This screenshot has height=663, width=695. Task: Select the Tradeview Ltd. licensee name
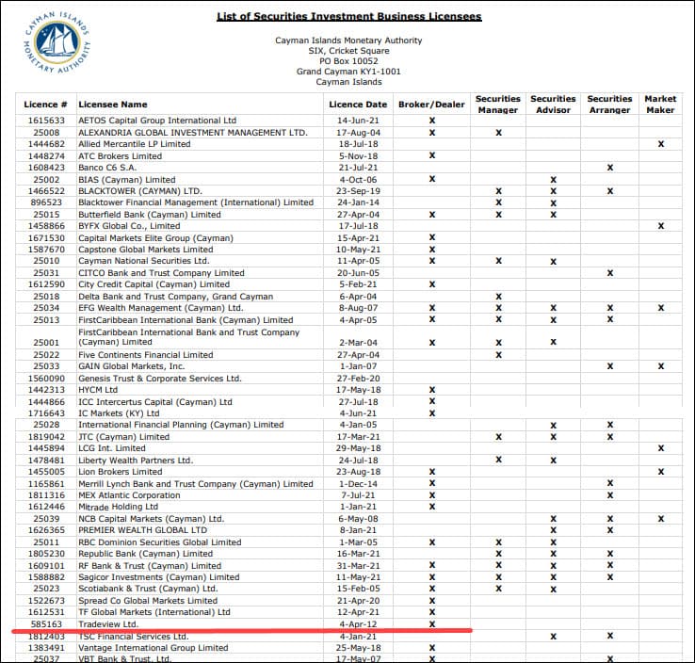click(x=108, y=623)
